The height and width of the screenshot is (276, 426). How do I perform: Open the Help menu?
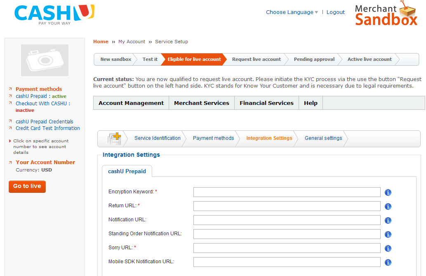click(311, 103)
